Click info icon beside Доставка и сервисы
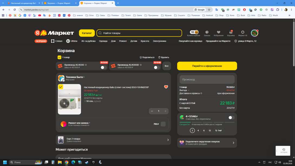This screenshot has height=166, width=295. coord(201,93)
